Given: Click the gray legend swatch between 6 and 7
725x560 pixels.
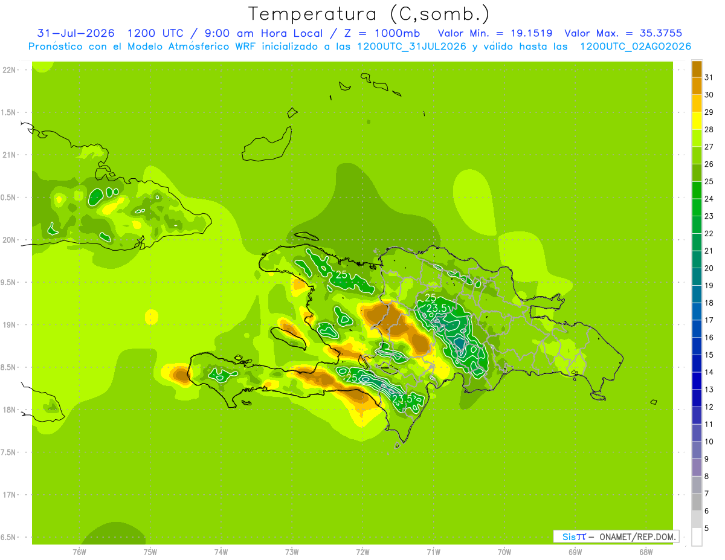Looking at the screenshot, I should 697,502.
